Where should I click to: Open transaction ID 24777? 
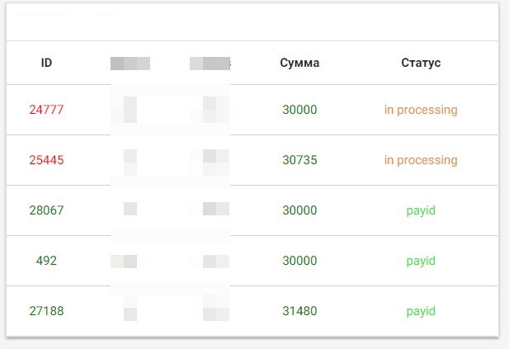pos(46,110)
